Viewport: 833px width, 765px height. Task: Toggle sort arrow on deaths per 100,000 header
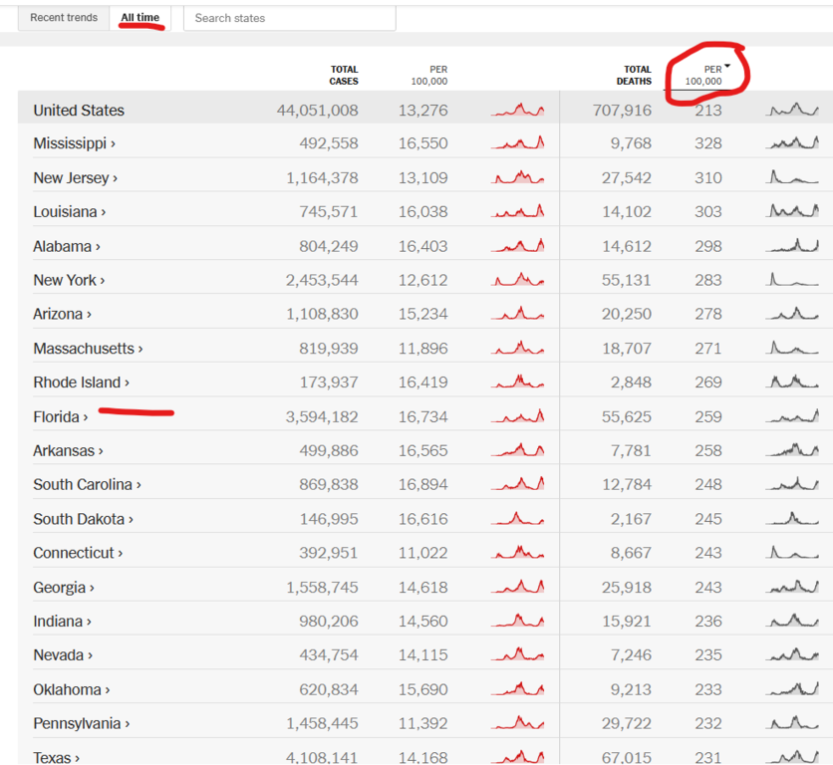coord(727,67)
